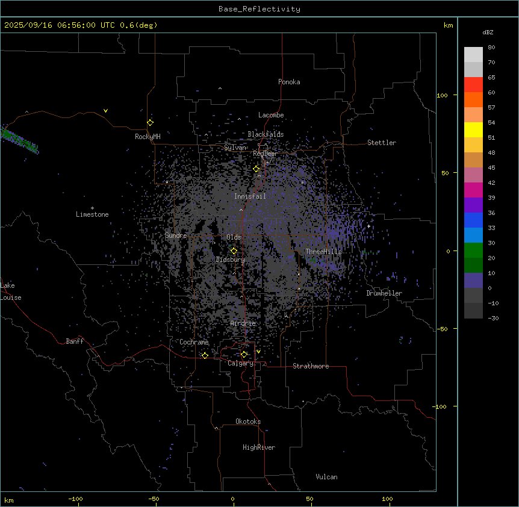Image resolution: width=519 pixels, height=507 pixels.
Task: Click the Sylvan label
Action: pyautogui.click(x=235, y=148)
